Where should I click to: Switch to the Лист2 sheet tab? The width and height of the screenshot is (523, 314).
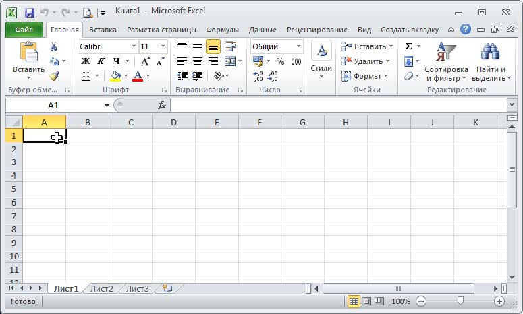click(x=102, y=288)
